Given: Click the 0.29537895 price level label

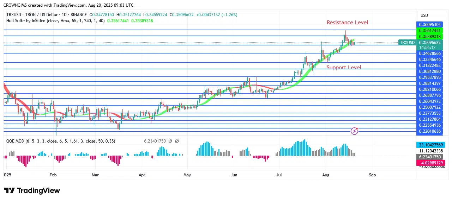Looking at the screenshot, I should point(430,77).
